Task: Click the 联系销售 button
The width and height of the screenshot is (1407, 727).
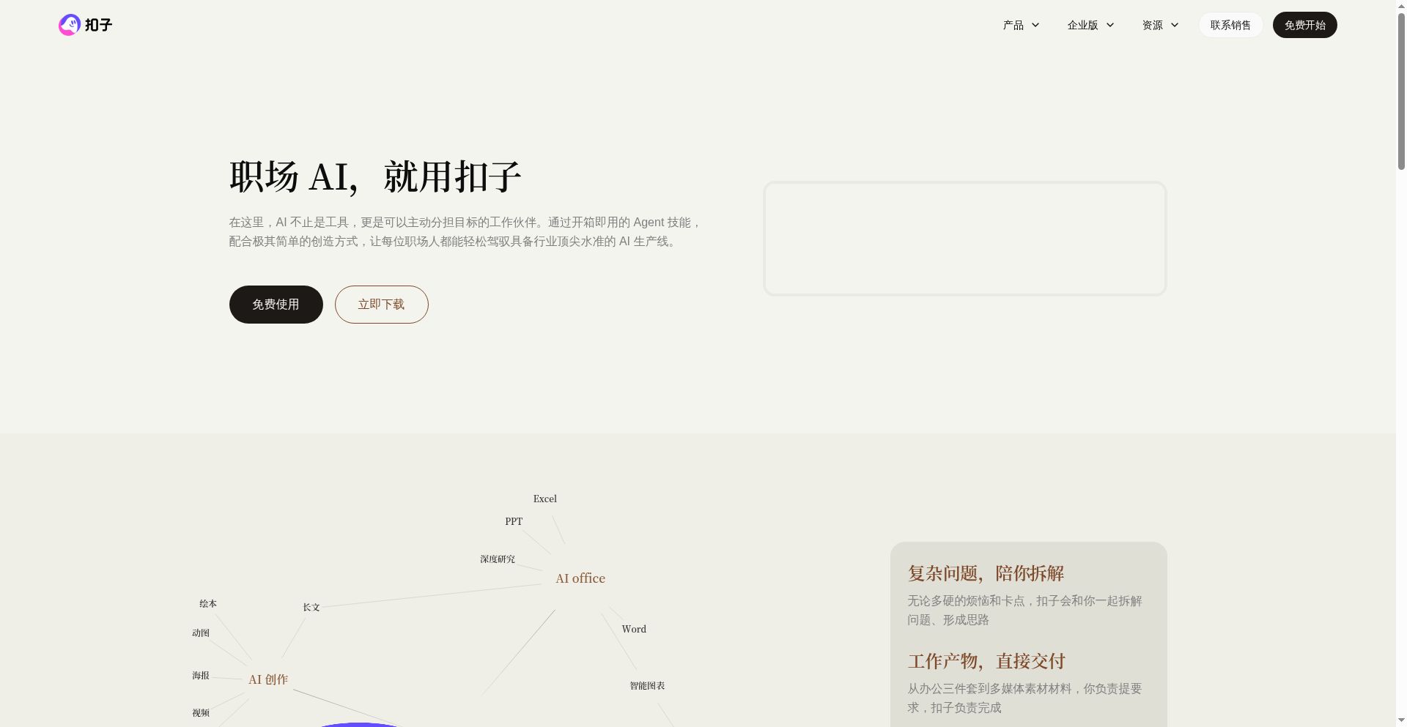Action: point(1230,24)
